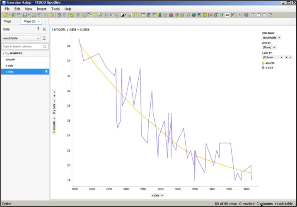Arrange visualizations side by side icon
The width and height of the screenshot is (297, 207).
[259, 15]
